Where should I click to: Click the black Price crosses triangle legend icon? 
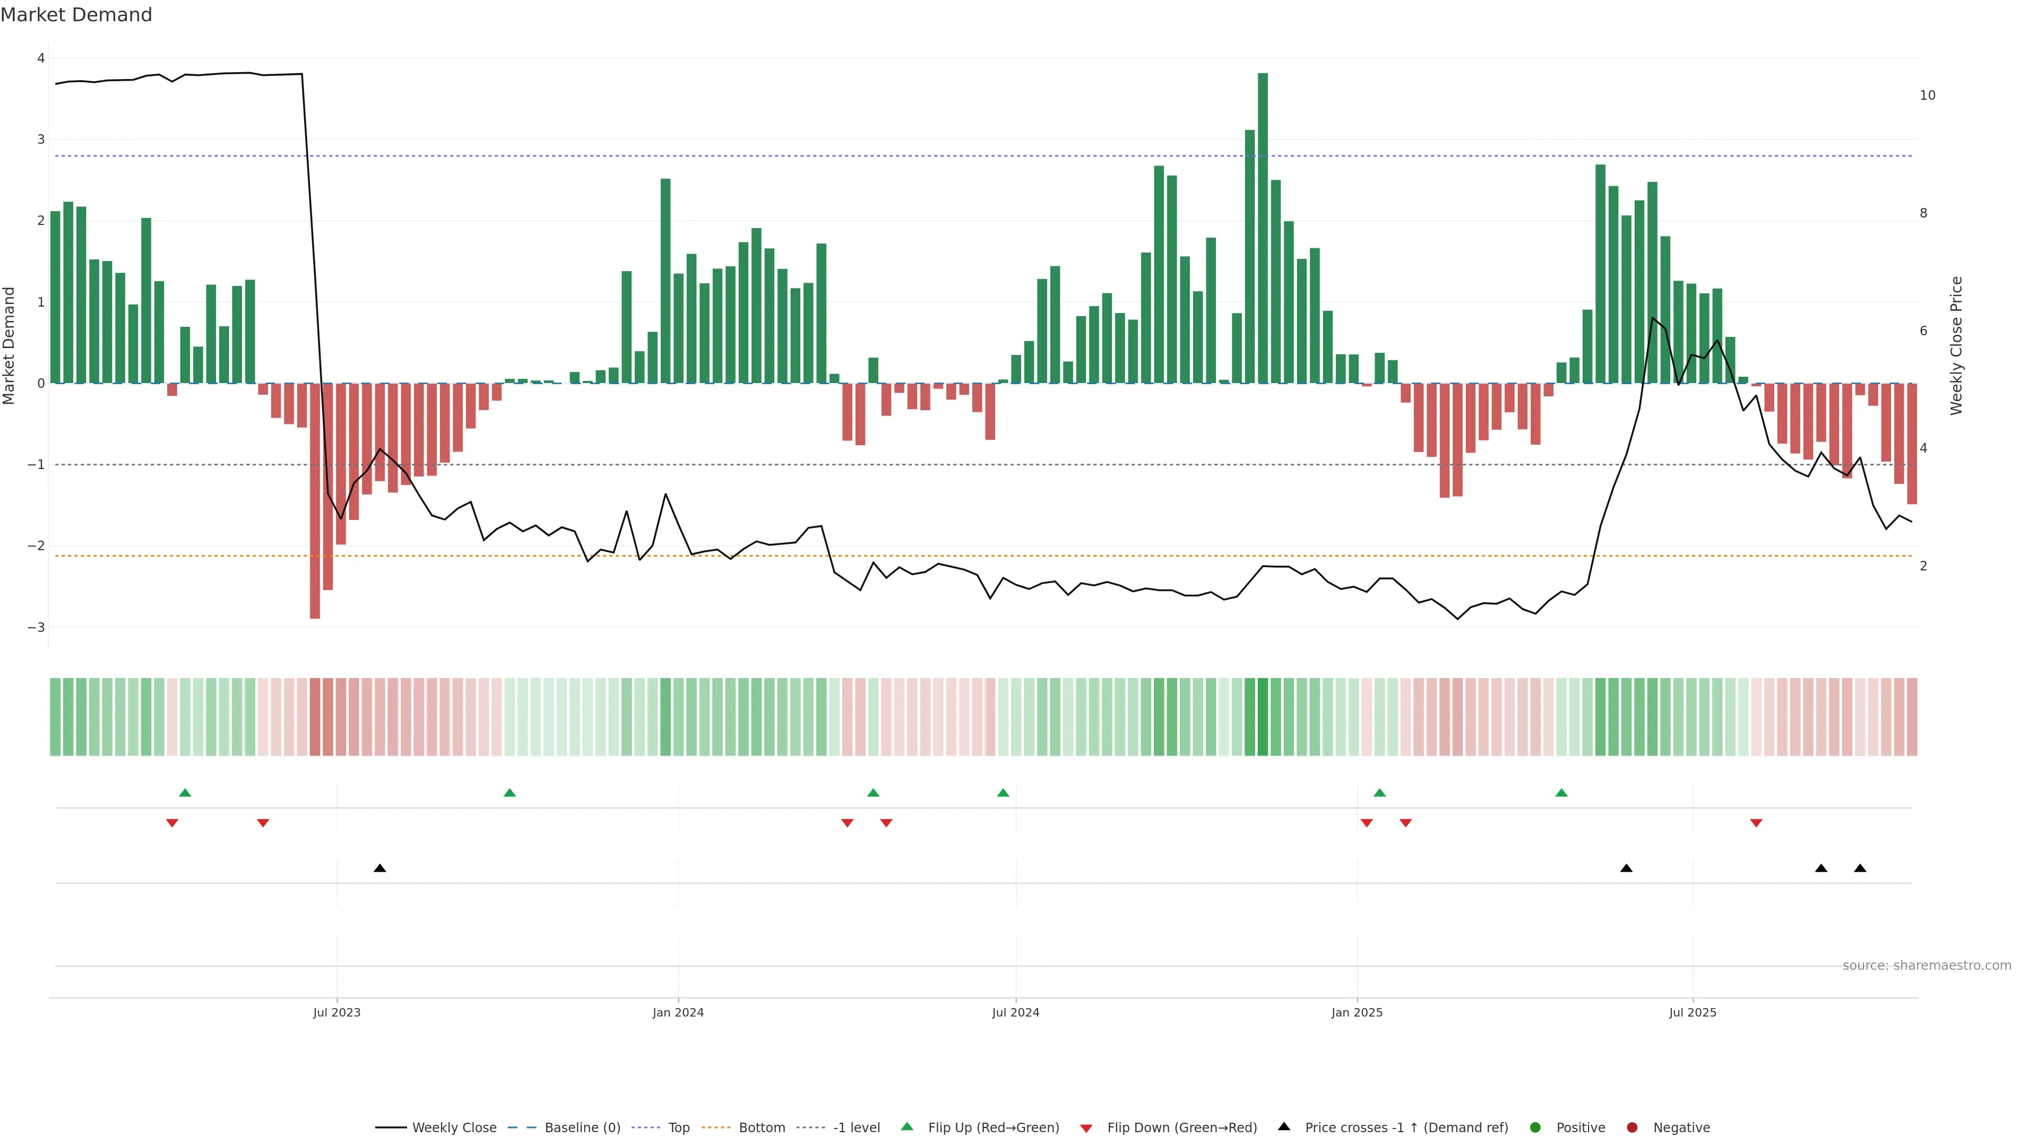point(1284,1126)
